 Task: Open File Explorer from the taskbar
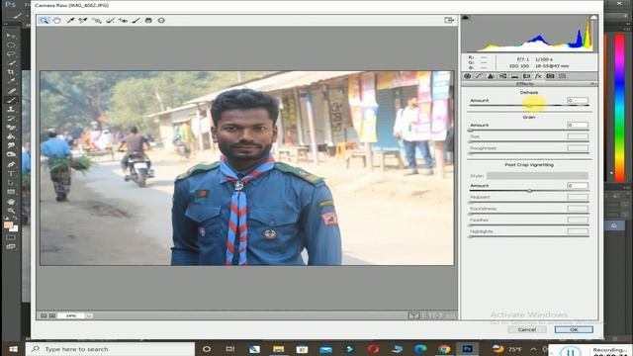coord(278,349)
